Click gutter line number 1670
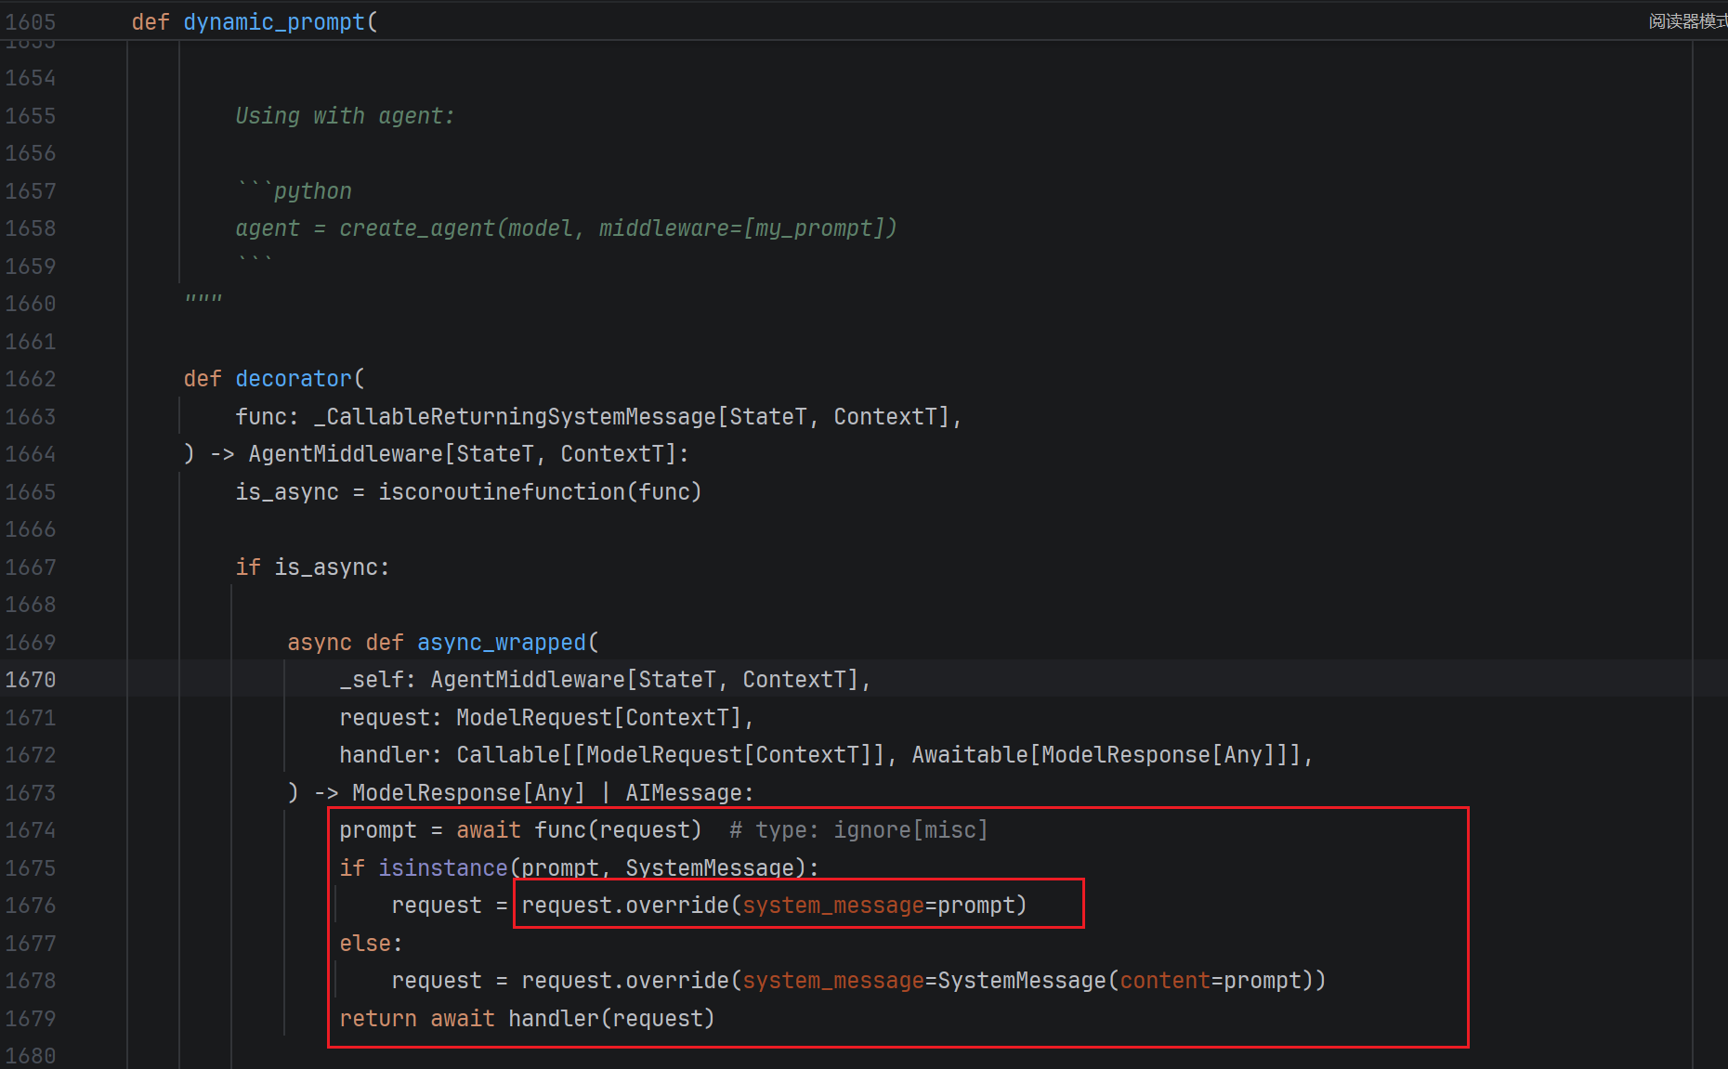1728x1069 pixels. (x=31, y=680)
